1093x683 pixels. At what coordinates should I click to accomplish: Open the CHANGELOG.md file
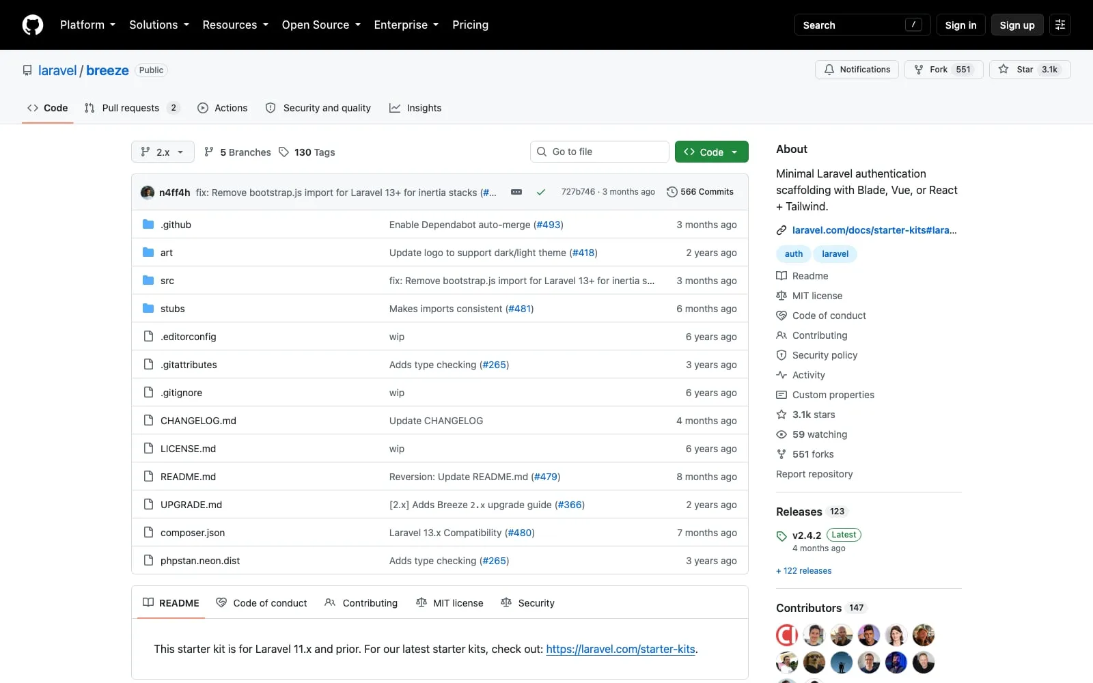point(198,421)
